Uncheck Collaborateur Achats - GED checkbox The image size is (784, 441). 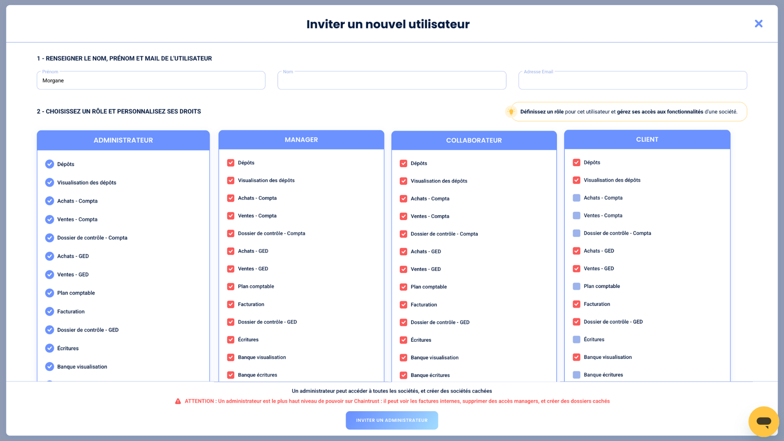click(x=403, y=252)
